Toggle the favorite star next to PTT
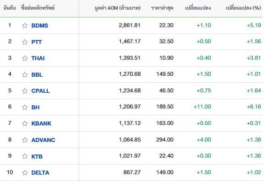 pos(25,42)
